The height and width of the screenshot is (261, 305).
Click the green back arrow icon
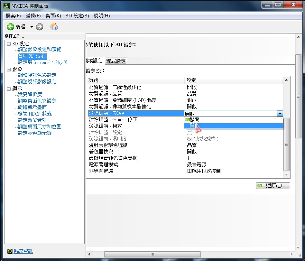[11, 27]
